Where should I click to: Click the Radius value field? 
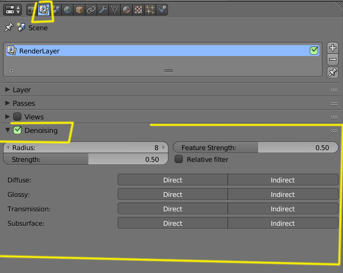[x=86, y=147]
